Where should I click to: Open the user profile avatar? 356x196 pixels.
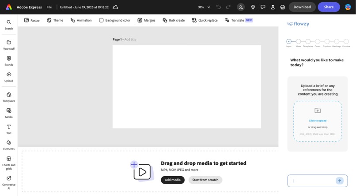pyautogui.click(x=348, y=7)
